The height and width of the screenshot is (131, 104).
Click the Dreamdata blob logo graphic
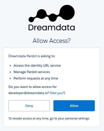click(x=52, y=13)
